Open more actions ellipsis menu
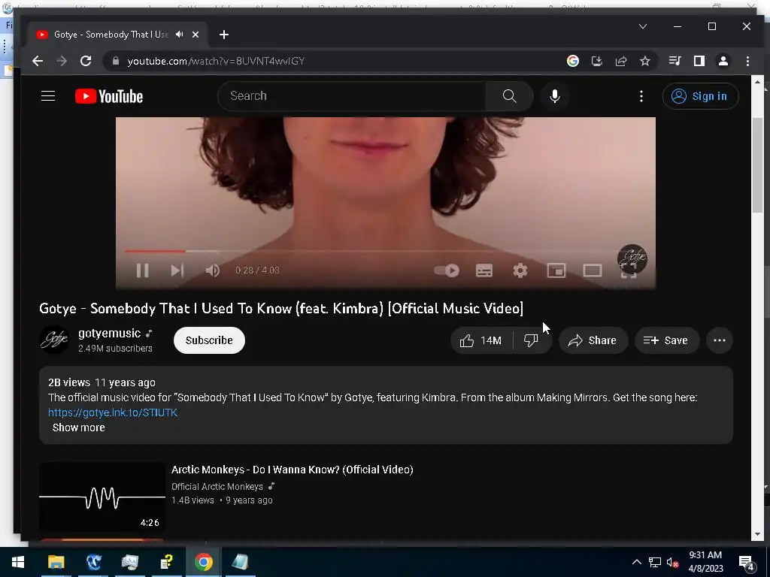Screen dimensions: 770x577 pos(720,340)
